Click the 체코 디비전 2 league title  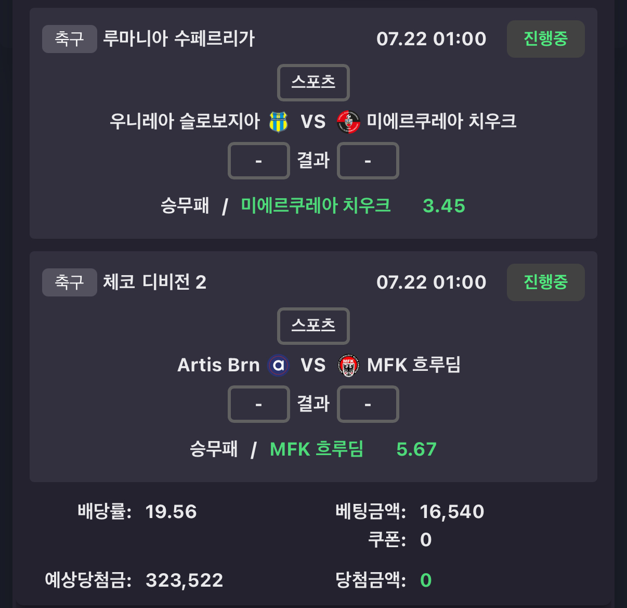155,282
